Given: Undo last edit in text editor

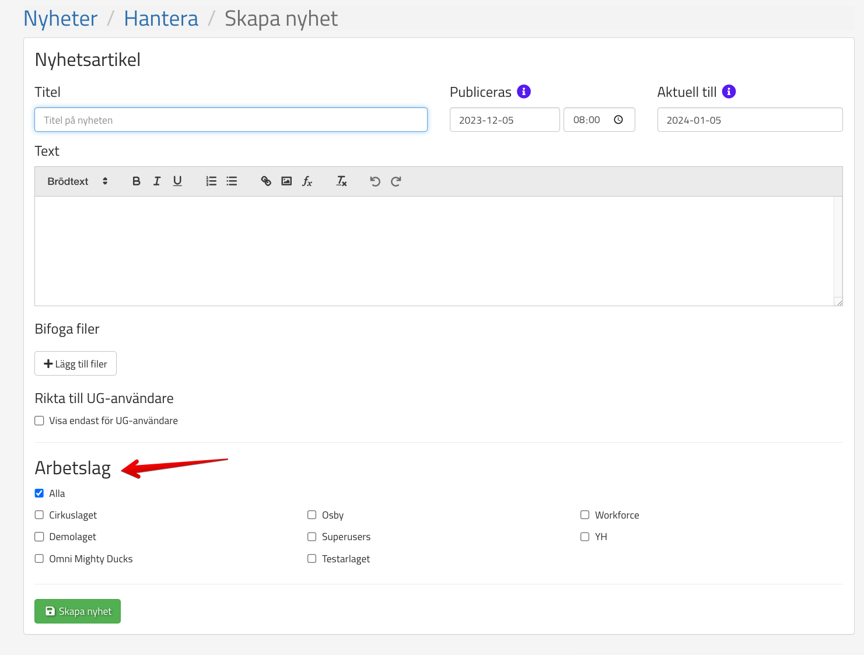Looking at the screenshot, I should (375, 181).
